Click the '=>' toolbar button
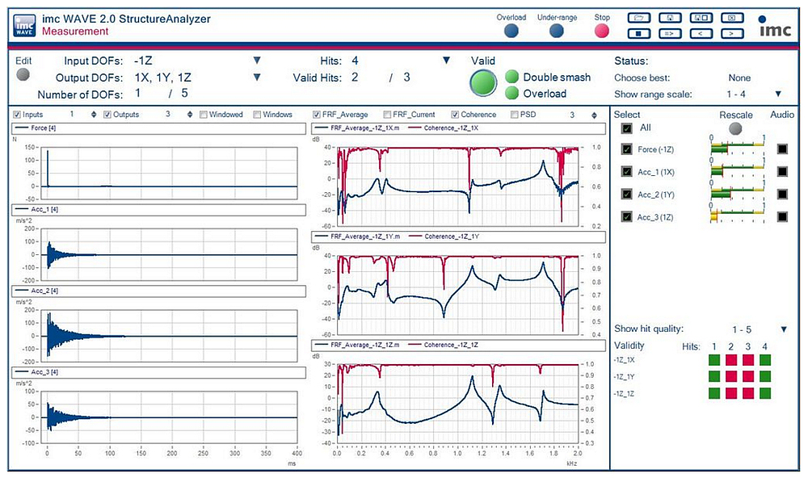This screenshot has width=808, height=486. coord(670,34)
